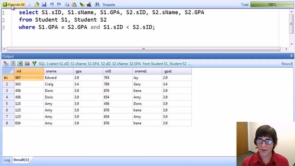Image resolution: width=295 pixels, height=166 pixels.
Task: Click the Edward cell
Action: point(59,77)
